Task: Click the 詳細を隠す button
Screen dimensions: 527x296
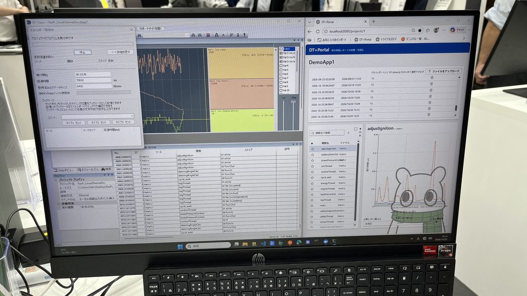Action: (x=120, y=52)
